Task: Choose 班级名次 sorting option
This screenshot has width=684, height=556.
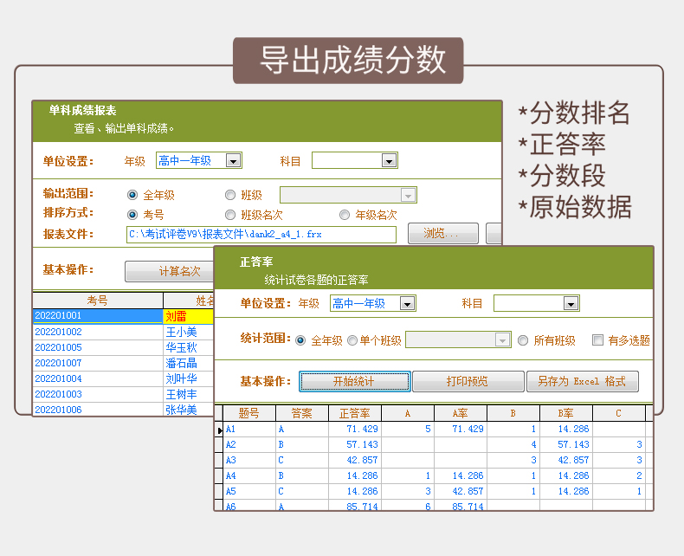Action: [x=230, y=214]
